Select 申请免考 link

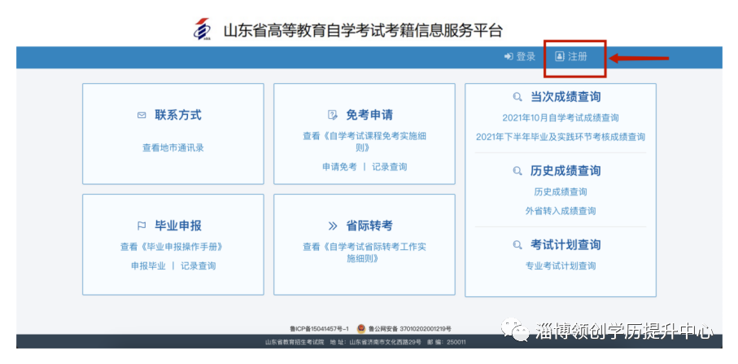pyautogui.click(x=339, y=167)
